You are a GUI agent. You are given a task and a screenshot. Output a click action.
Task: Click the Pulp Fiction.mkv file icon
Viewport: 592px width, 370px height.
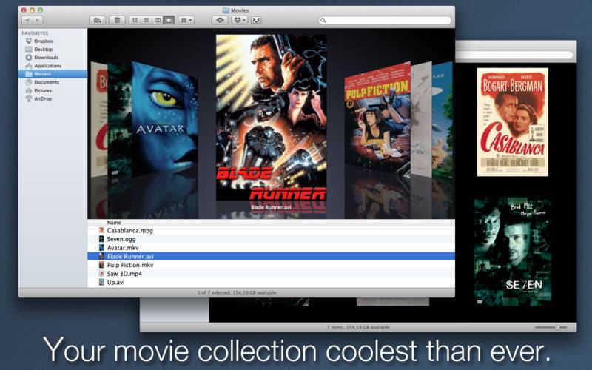point(101,265)
